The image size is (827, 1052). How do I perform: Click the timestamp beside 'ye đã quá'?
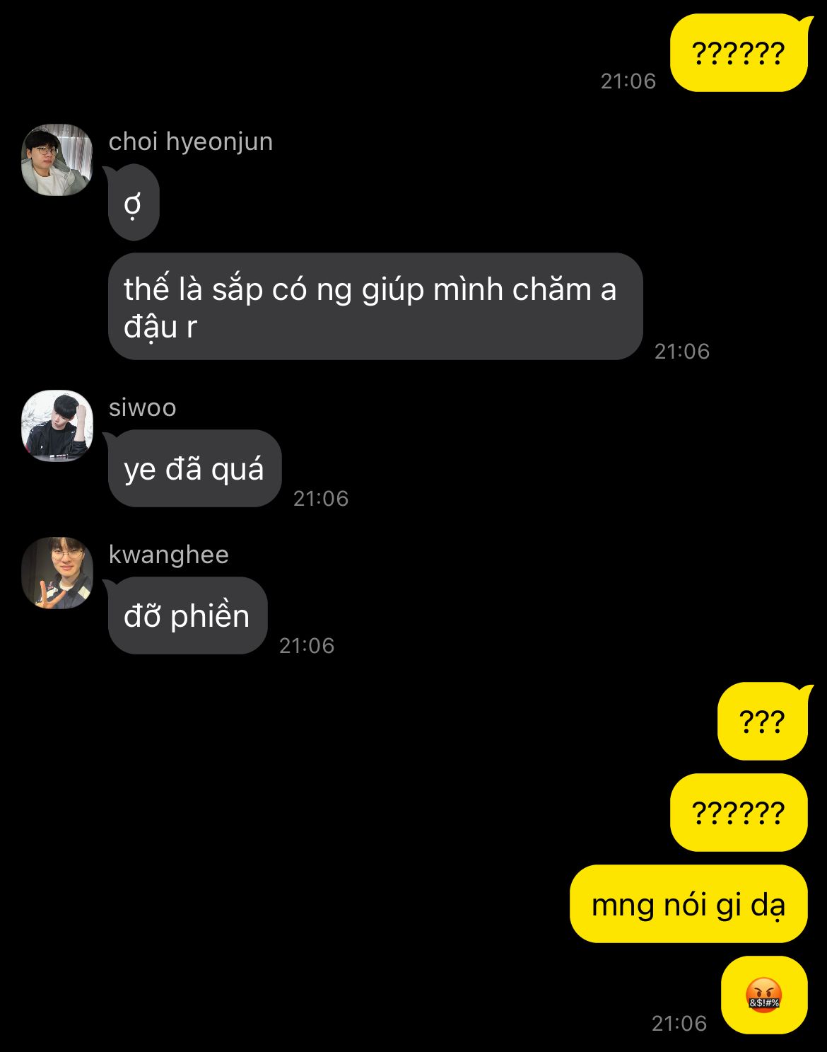coord(321,499)
